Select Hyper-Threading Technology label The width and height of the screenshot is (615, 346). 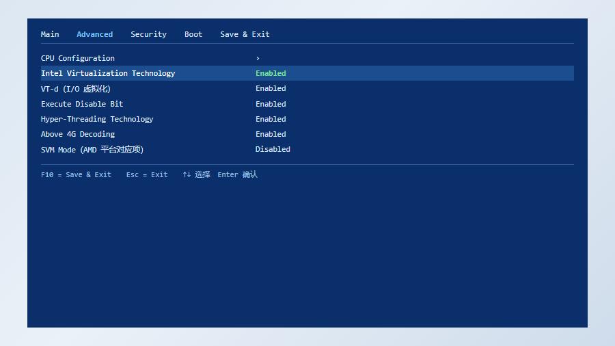97,119
